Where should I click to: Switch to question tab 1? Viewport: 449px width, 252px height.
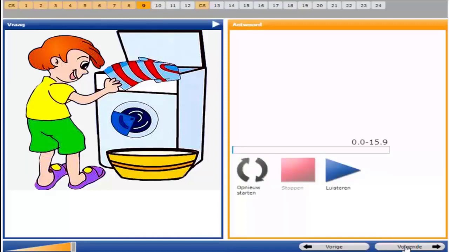26,6
